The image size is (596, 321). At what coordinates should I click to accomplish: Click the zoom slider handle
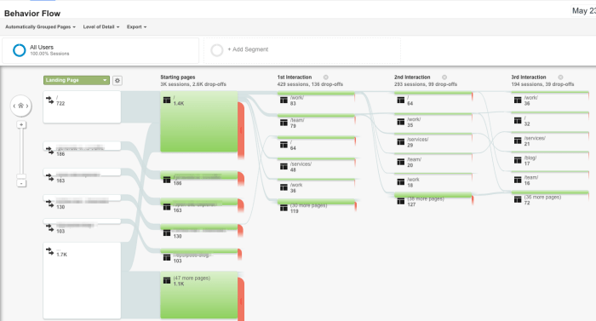point(21,176)
